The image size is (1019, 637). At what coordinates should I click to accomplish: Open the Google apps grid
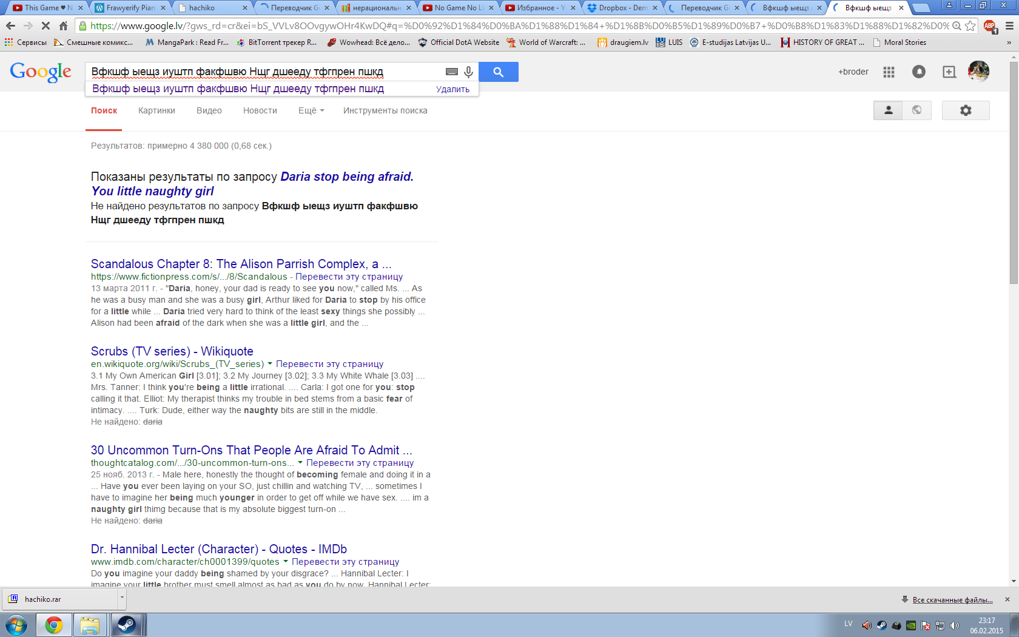click(889, 72)
